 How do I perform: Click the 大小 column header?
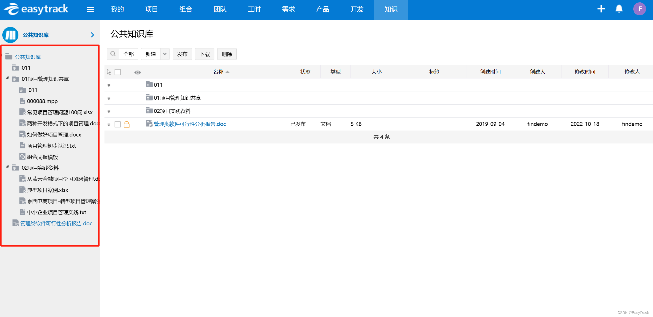point(376,72)
